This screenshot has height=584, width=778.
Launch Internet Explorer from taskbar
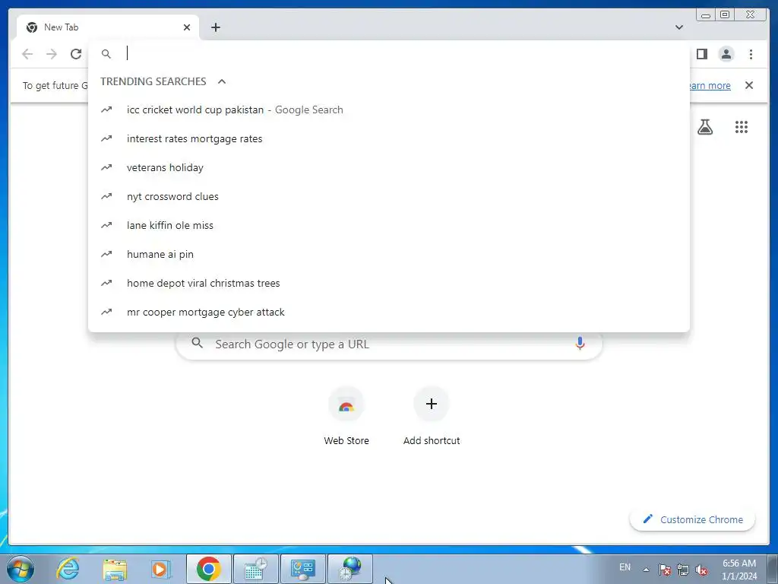pyautogui.click(x=68, y=569)
